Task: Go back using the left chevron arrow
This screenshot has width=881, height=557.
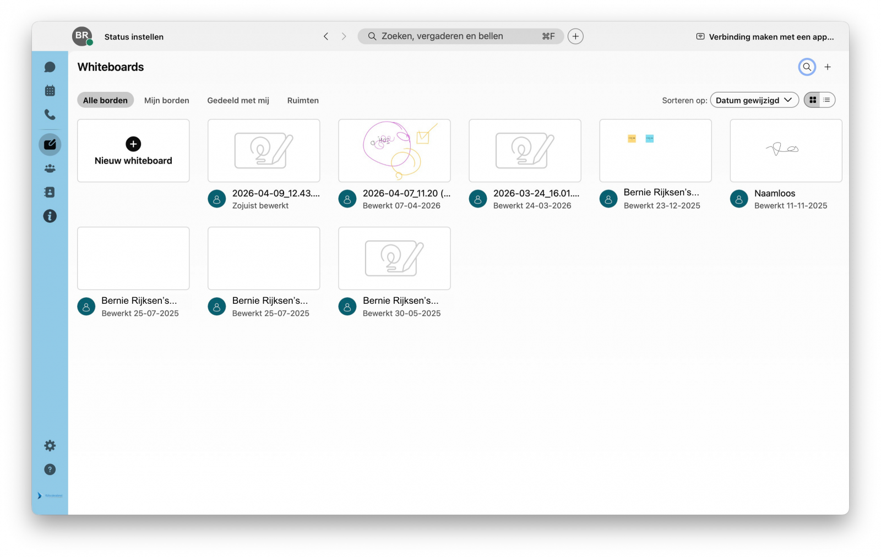Action: (x=325, y=36)
